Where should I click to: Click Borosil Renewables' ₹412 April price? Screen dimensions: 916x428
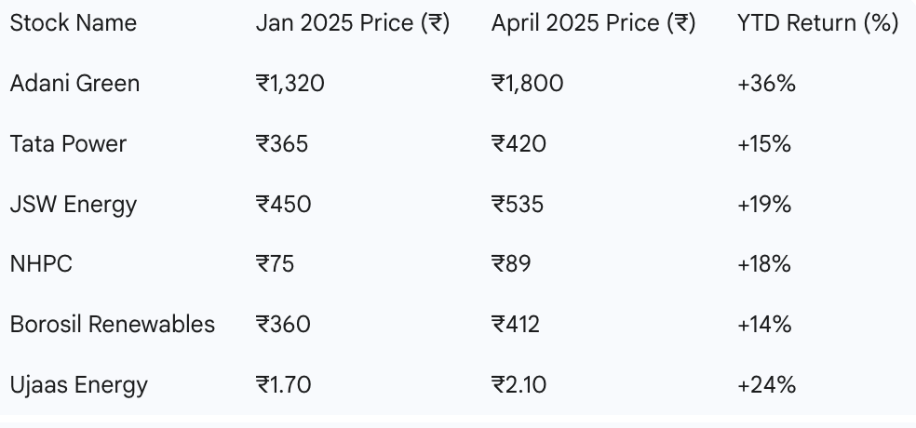click(516, 324)
